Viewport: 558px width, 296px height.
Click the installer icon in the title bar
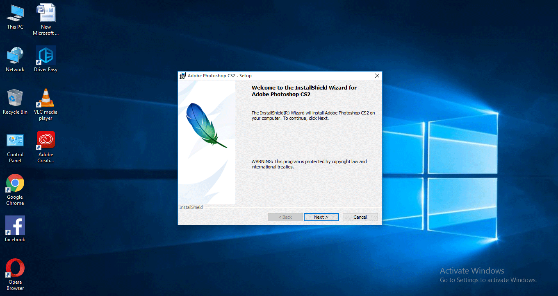[x=182, y=76]
